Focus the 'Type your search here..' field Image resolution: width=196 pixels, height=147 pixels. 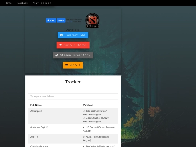click(73, 97)
